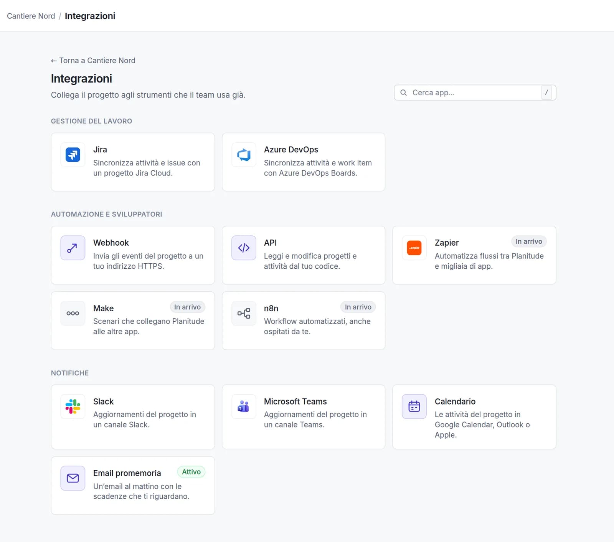This screenshot has width=614, height=542.
Task: Open the Slack card title
Action: click(103, 402)
